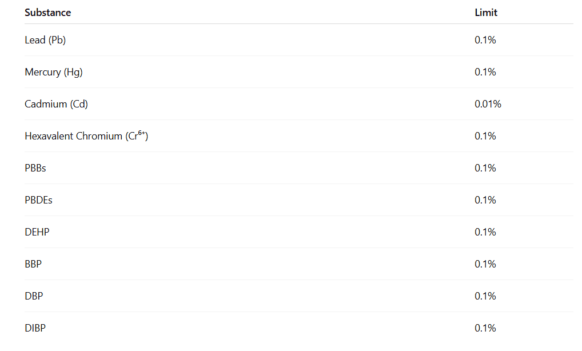This screenshot has height=351, width=582.
Task: Click the DBP substance entry
Action: [34, 296]
